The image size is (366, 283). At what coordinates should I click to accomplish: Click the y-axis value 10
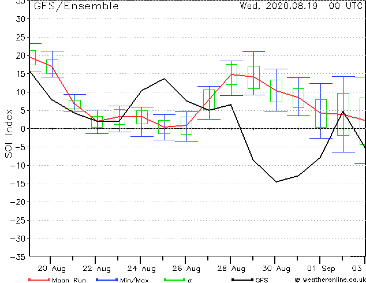coord(21,92)
